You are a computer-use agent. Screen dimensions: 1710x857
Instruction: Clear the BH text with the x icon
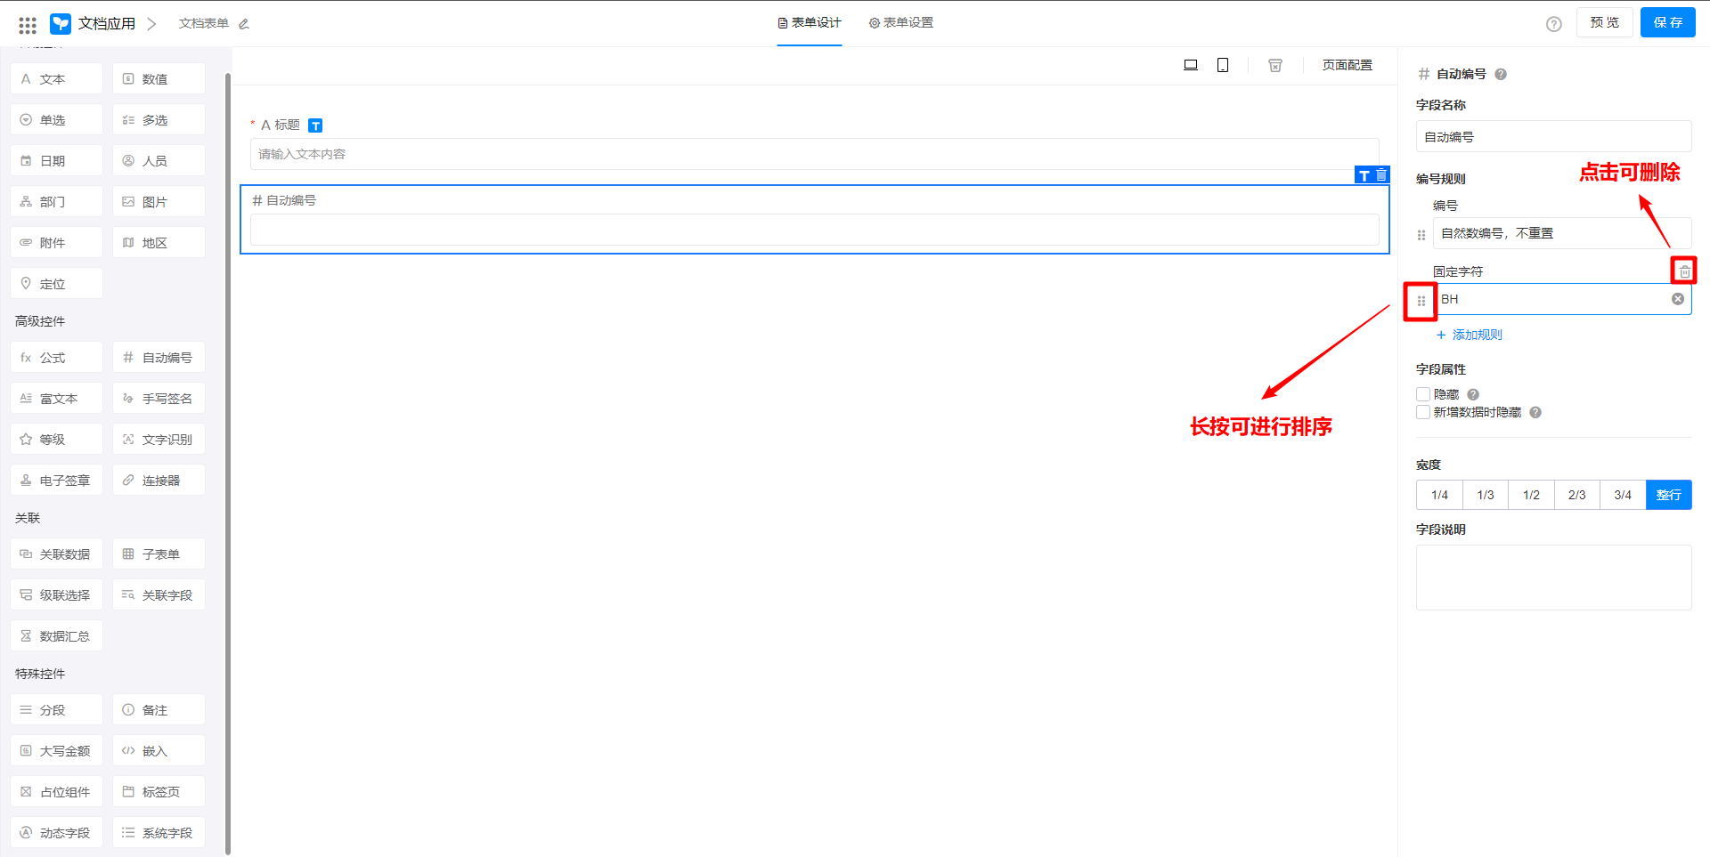point(1677,299)
